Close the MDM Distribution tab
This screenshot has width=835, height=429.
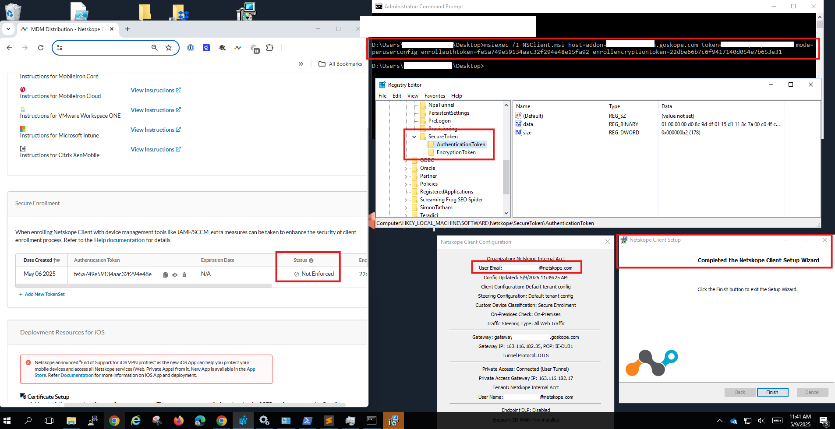click(x=112, y=29)
